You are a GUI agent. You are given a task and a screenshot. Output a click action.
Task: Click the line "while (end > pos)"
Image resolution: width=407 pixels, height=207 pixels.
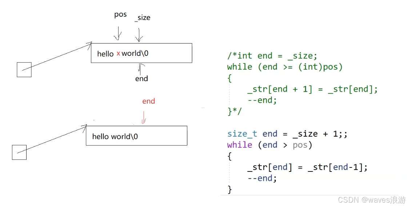click(270, 145)
